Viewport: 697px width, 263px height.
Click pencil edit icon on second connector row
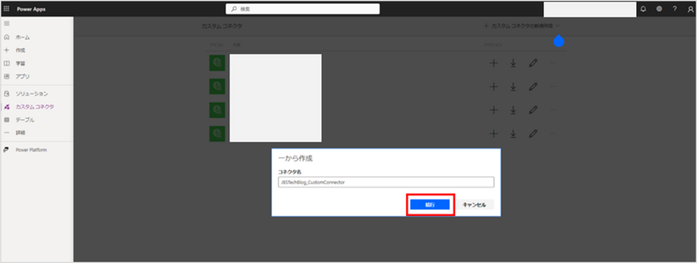point(533,87)
